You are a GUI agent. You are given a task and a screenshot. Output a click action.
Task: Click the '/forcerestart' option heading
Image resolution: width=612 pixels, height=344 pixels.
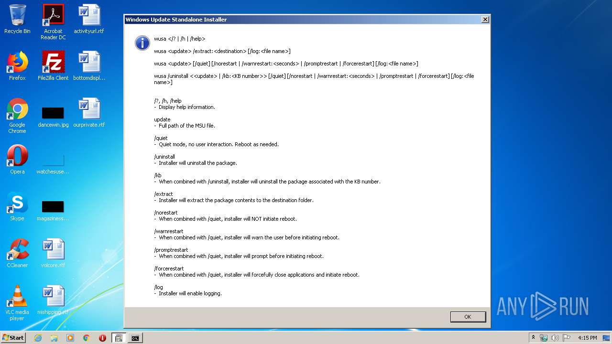click(x=169, y=269)
